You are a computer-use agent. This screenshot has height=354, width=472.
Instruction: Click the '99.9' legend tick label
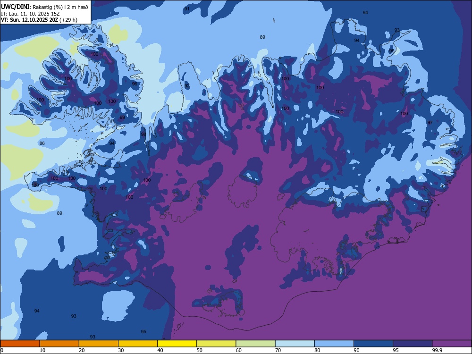coord(437,350)
